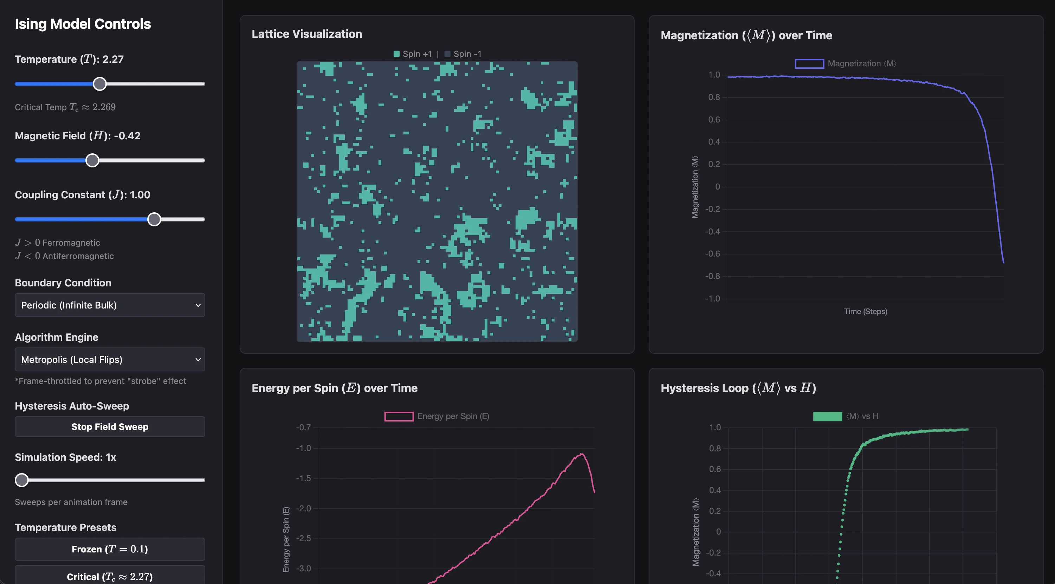The height and width of the screenshot is (584, 1055).
Task: Click the hysteresis scatter plot area
Action: pyautogui.click(x=862, y=505)
